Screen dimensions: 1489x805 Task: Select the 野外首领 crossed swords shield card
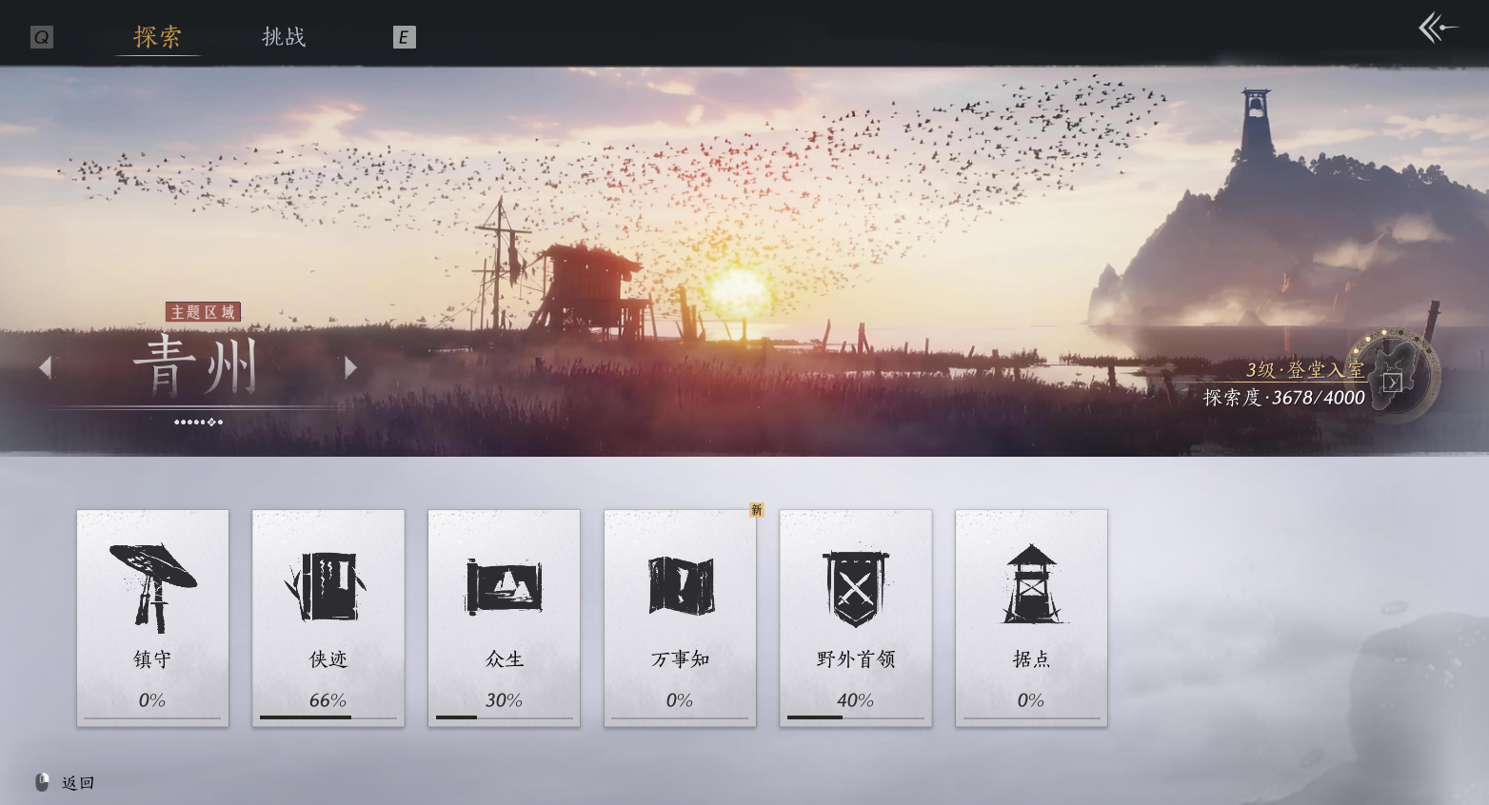[856, 618]
